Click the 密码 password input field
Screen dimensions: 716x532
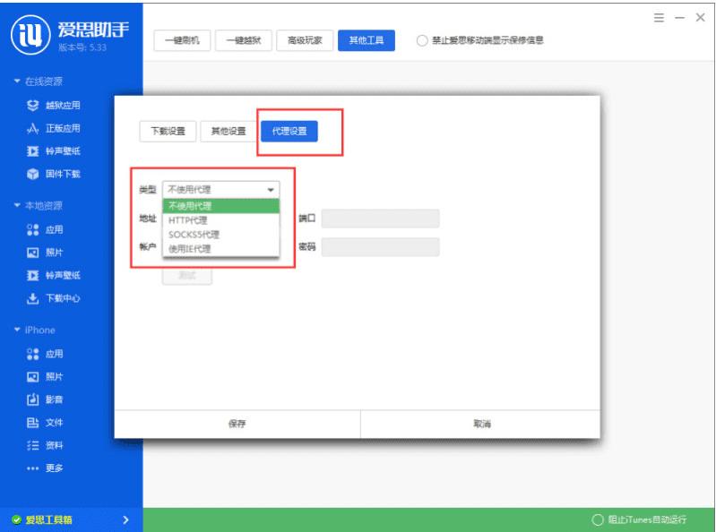coord(380,247)
